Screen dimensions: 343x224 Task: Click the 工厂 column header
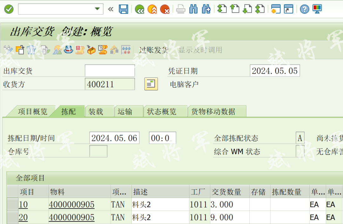pyautogui.click(x=200, y=192)
